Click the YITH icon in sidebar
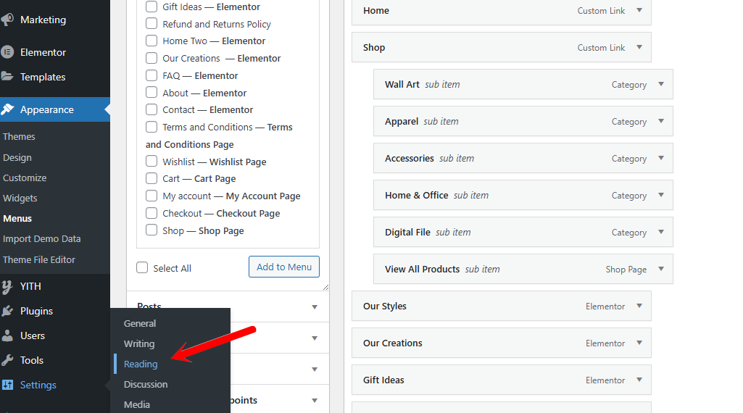The width and height of the screenshot is (743, 413). pyautogui.click(x=8, y=286)
